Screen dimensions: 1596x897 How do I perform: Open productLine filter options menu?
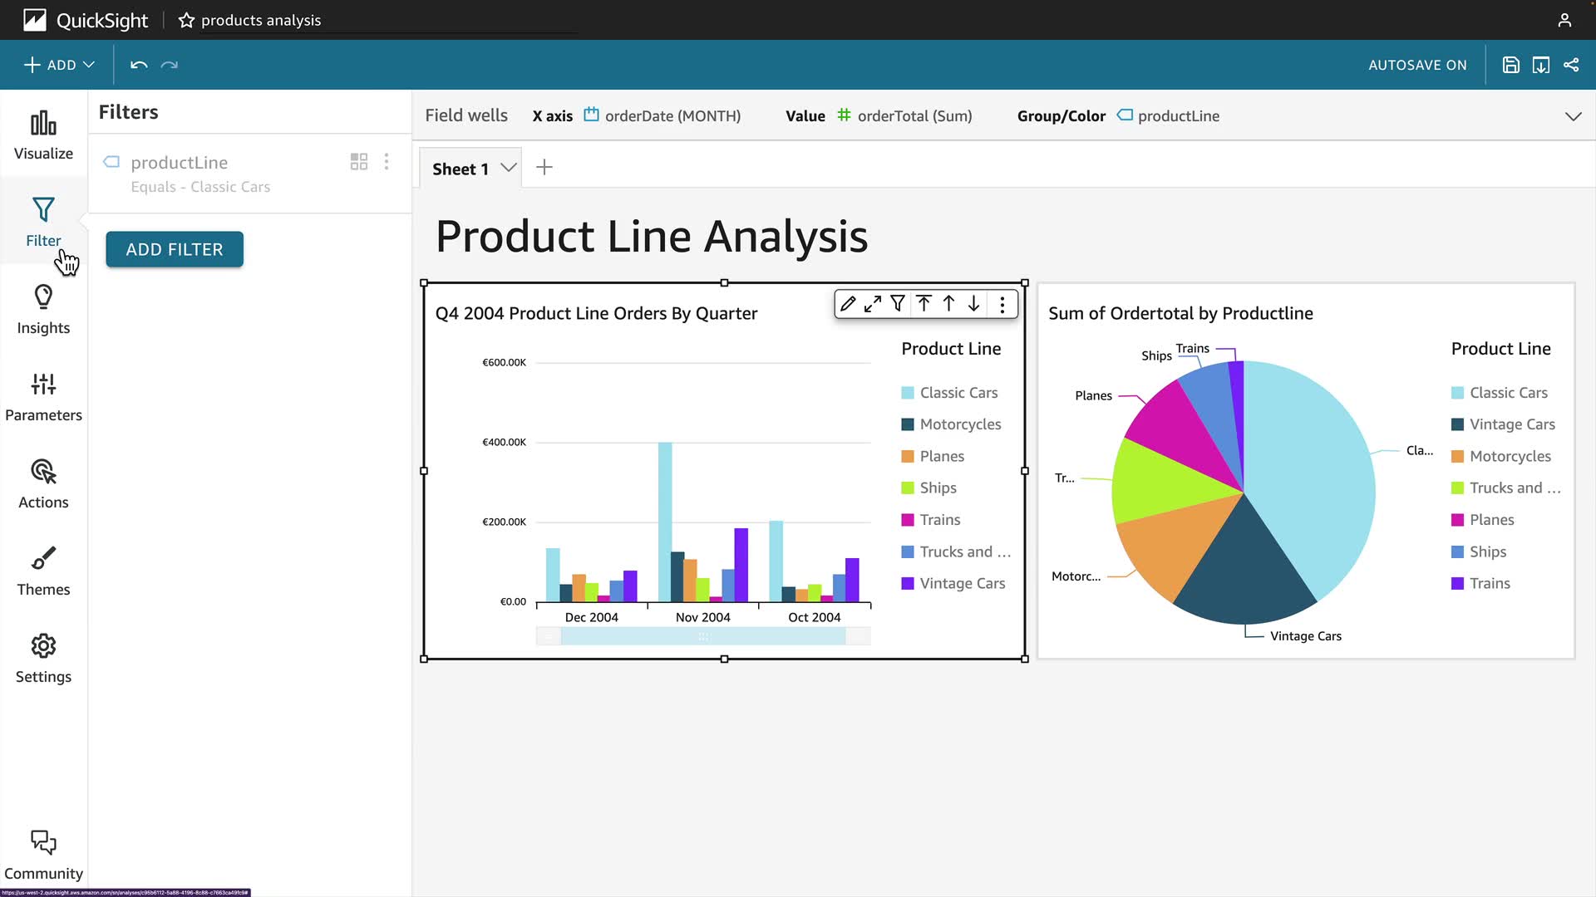click(x=387, y=162)
